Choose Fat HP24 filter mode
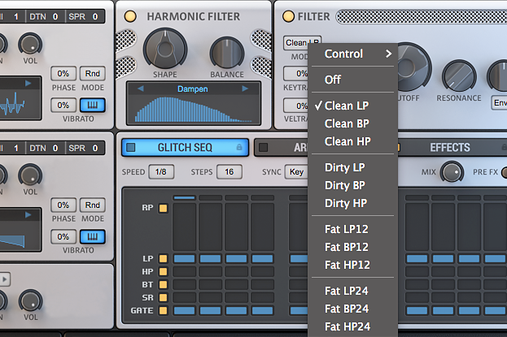The height and width of the screenshot is (337, 507). point(352,326)
